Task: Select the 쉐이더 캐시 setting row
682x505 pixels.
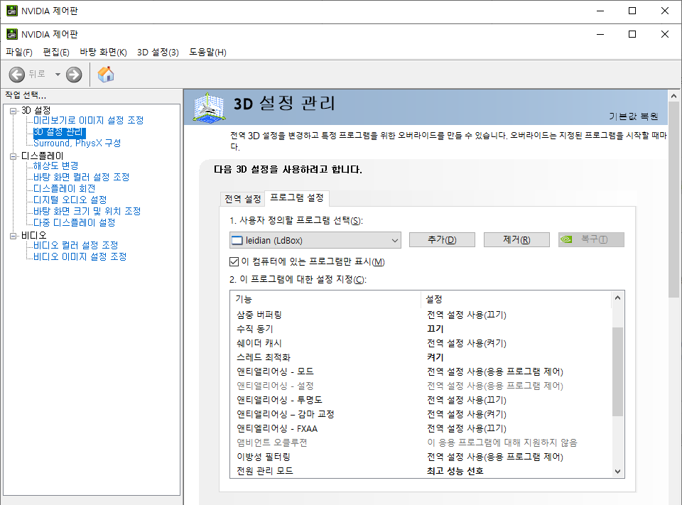Action: [x=421, y=343]
